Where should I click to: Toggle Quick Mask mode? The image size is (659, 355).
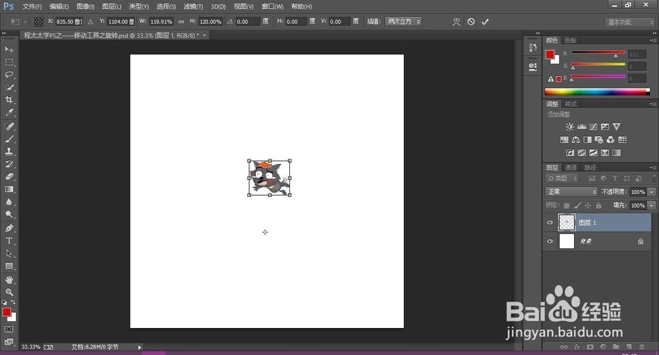coord(9,329)
